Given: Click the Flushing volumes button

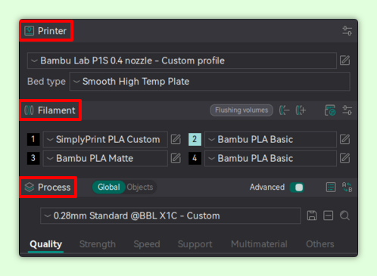Looking at the screenshot, I should [x=241, y=110].
